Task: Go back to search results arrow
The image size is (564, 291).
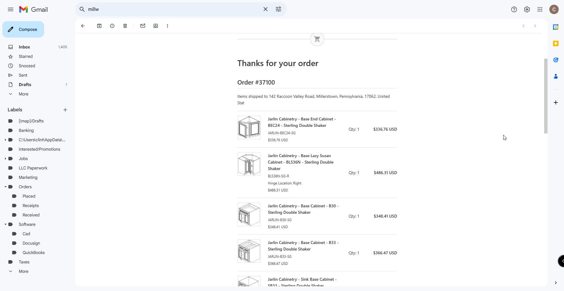Action: pos(83,26)
